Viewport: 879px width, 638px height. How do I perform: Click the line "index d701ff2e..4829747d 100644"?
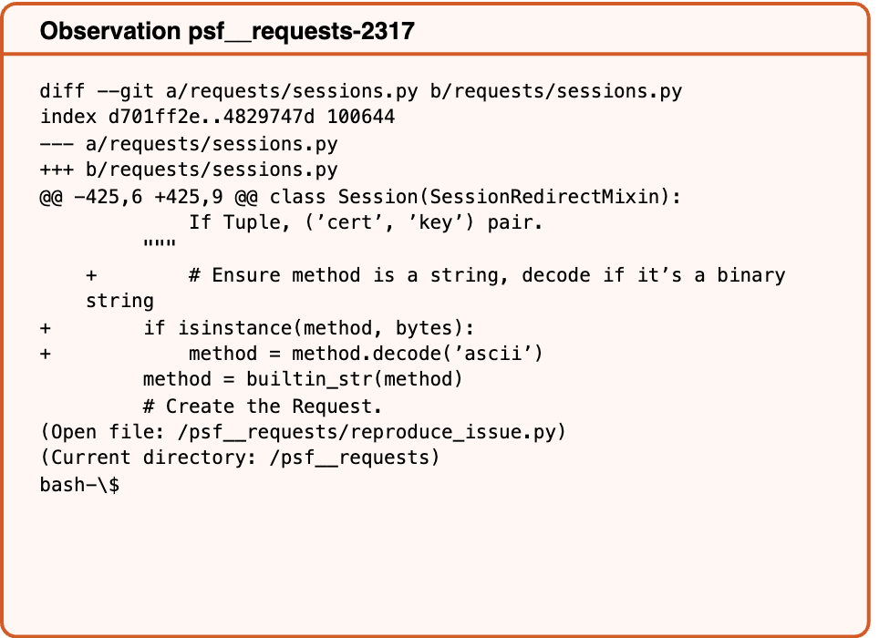tap(218, 117)
